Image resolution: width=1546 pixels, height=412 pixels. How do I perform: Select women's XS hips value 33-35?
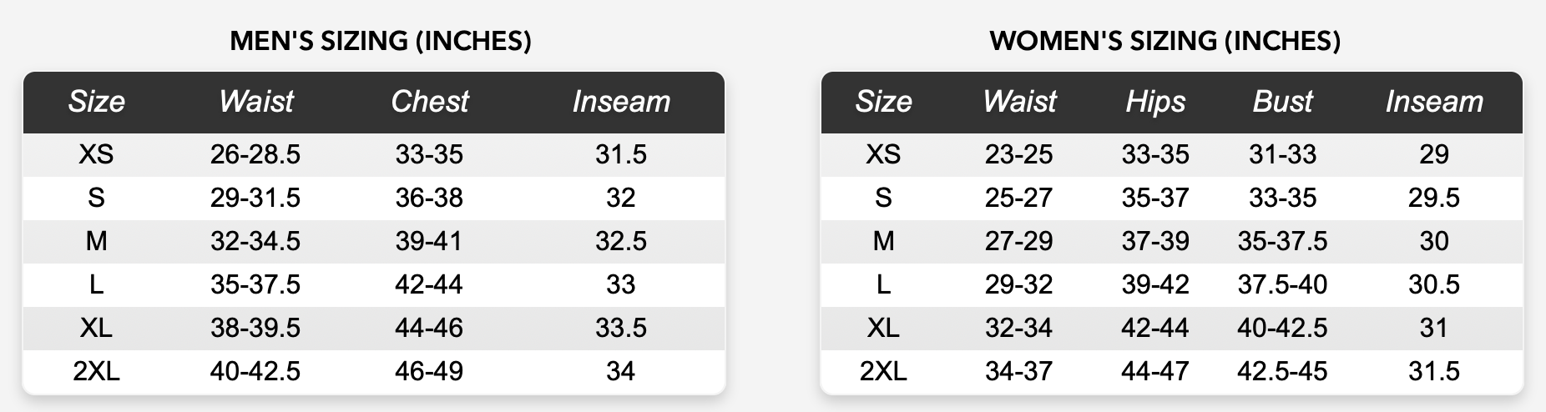coord(1155,154)
